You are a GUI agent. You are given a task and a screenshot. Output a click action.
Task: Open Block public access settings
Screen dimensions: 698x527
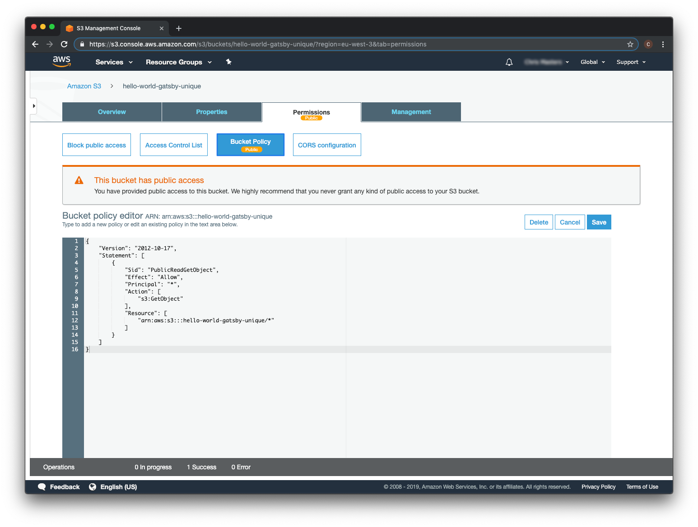coord(97,145)
